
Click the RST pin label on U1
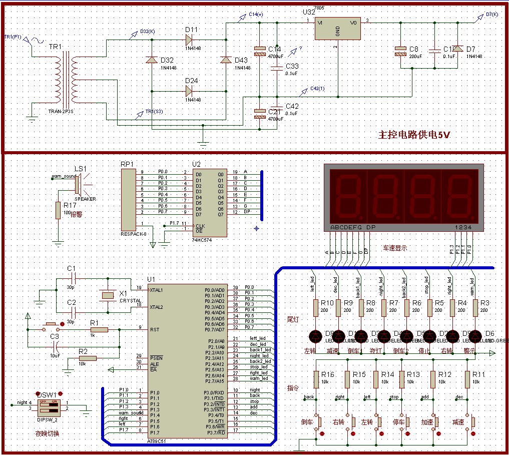pos(155,330)
